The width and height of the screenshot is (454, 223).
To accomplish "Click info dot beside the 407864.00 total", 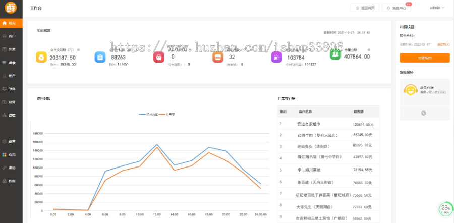I will coord(369,50).
